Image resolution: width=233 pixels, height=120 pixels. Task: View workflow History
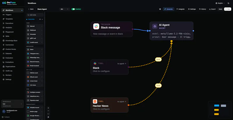[x=202, y=9]
